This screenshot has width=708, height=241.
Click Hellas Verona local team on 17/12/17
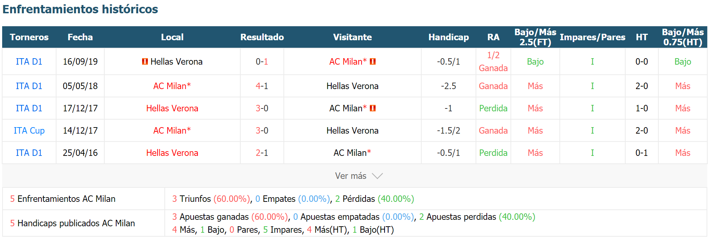tap(172, 108)
